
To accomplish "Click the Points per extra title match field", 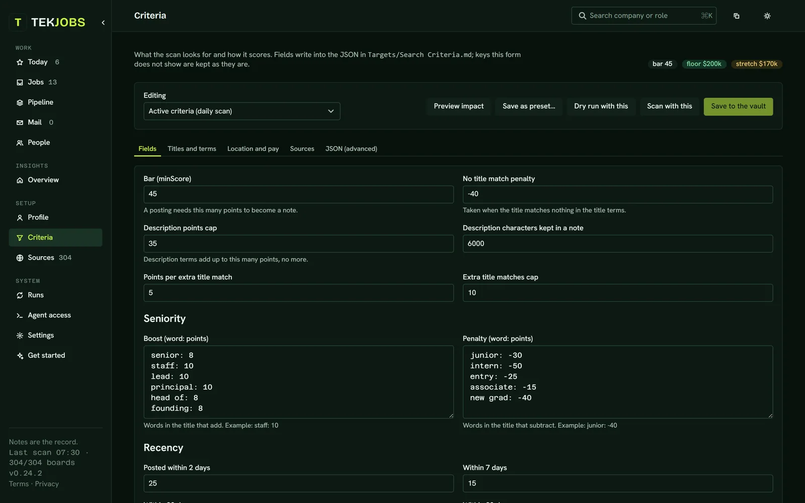I will [298, 293].
